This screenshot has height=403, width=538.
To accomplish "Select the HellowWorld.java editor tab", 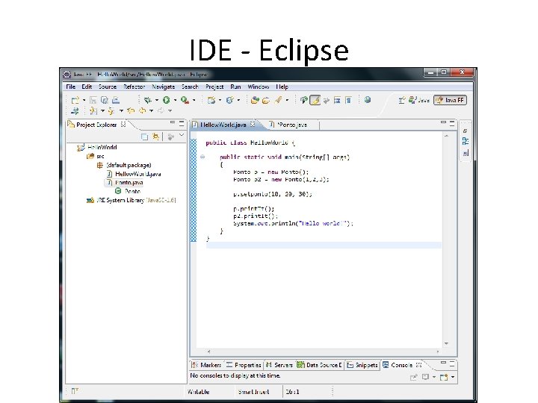I will pos(223,125).
